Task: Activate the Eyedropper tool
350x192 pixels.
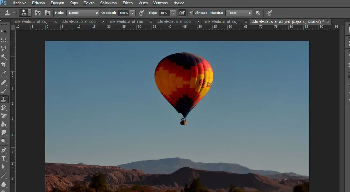Action: click(x=4, y=74)
